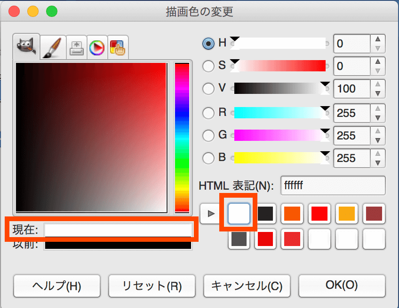The width and height of the screenshot is (399, 308).
Task: Click the R value input field
Action: [x=351, y=113]
